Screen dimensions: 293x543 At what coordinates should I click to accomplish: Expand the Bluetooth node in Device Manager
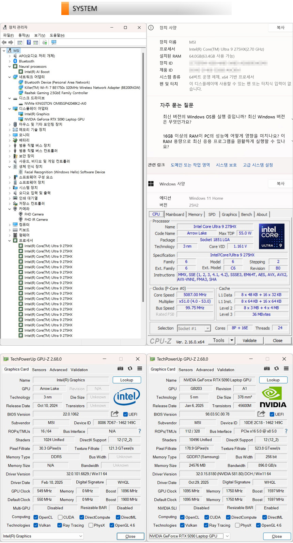point(10,61)
